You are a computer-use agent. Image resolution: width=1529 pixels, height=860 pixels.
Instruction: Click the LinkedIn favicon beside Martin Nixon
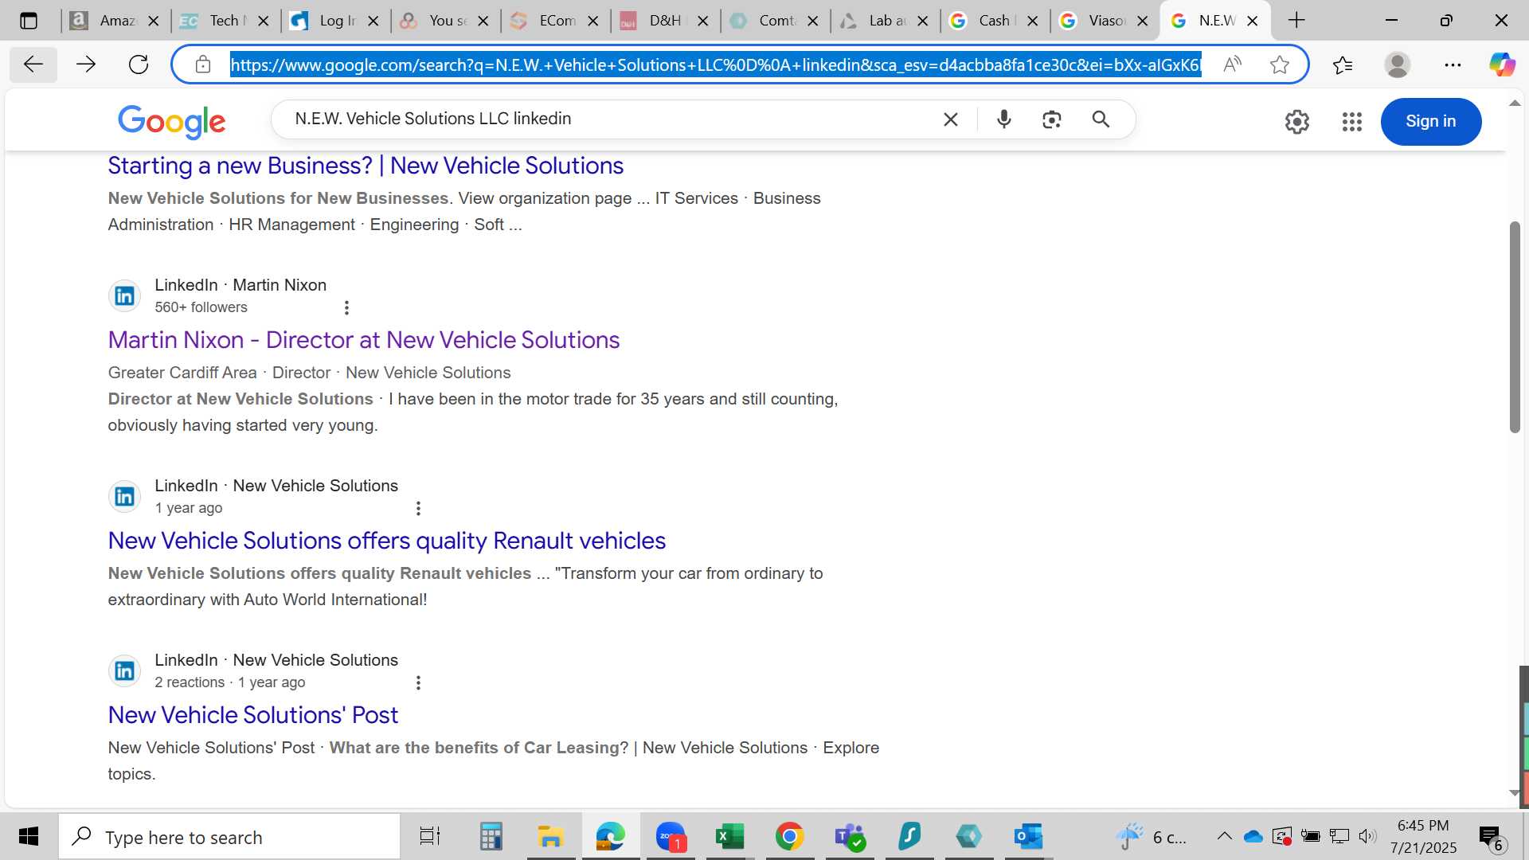(x=124, y=296)
